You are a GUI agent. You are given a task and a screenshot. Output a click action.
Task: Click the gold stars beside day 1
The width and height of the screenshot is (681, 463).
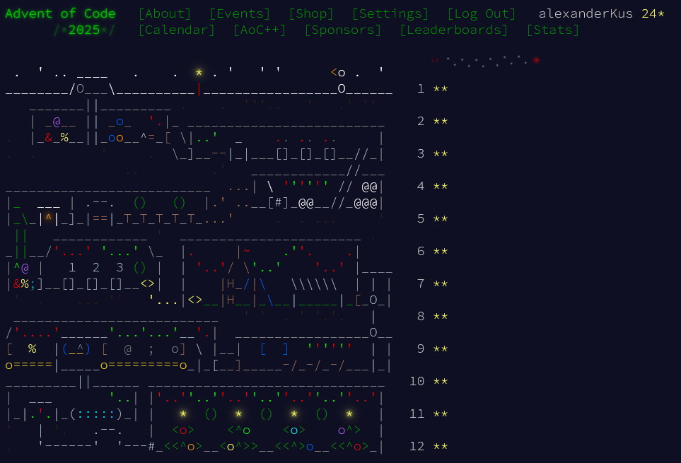pos(441,89)
